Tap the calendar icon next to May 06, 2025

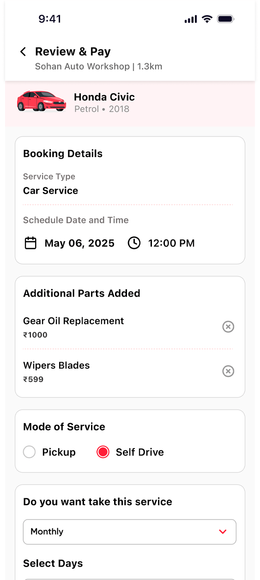[x=30, y=243]
